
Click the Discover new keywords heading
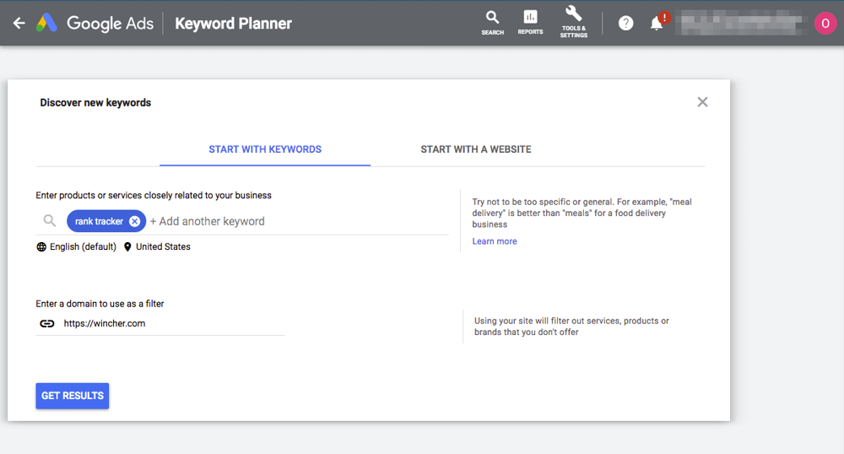(x=95, y=103)
